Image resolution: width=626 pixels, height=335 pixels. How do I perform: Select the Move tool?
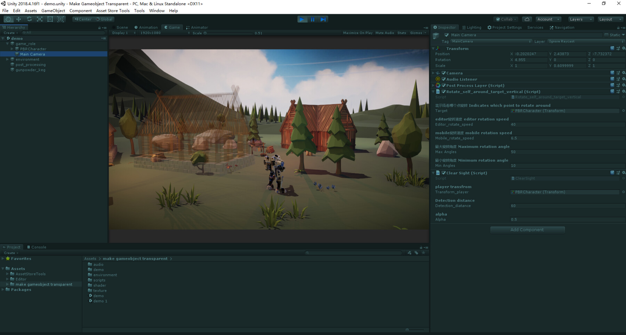19,19
